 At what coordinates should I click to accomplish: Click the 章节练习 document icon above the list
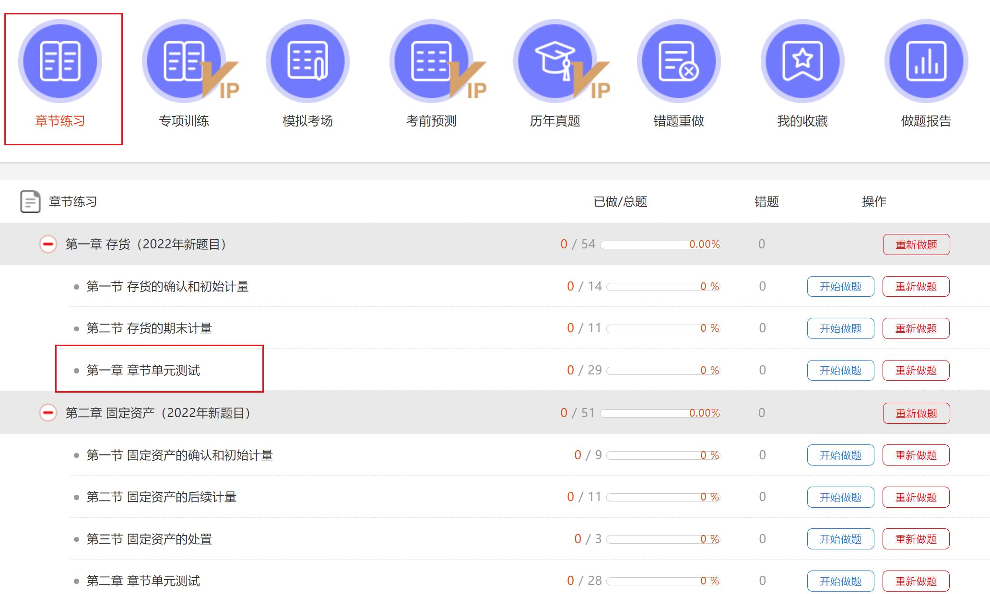click(x=30, y=201)
